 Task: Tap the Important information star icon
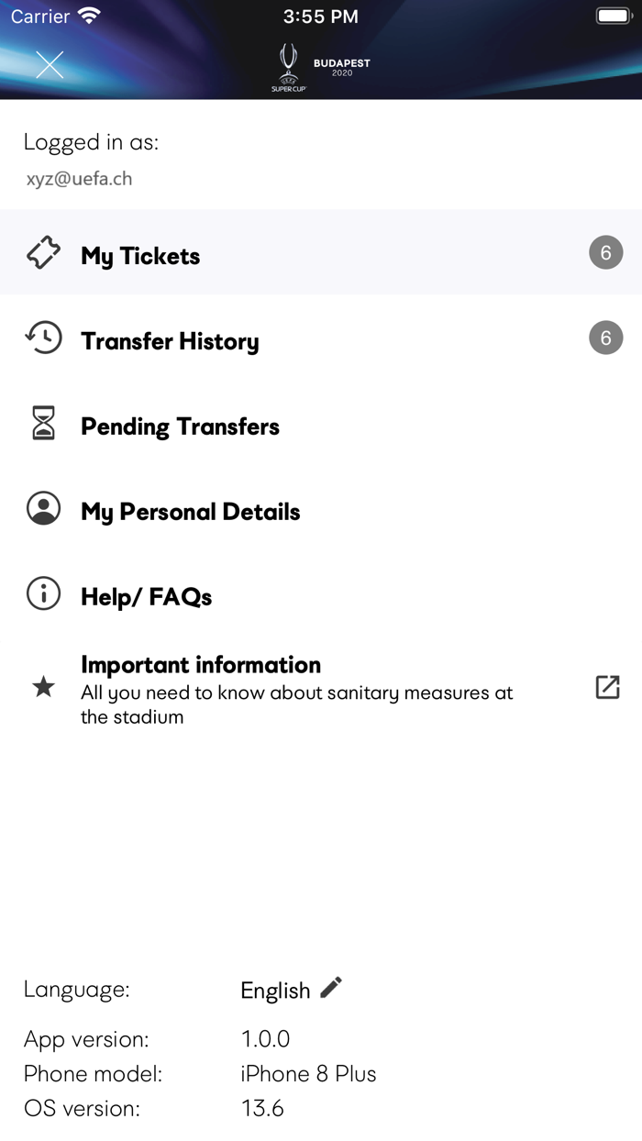pos(42,686)
